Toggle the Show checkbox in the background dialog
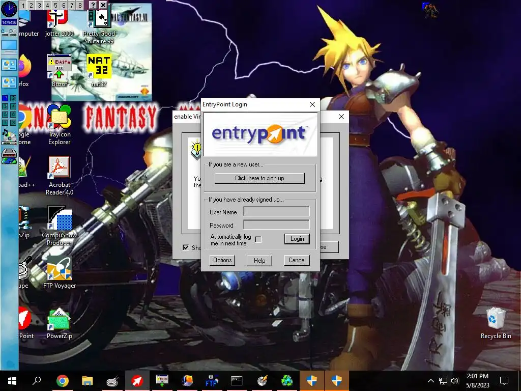This screenshot has width=521, height=391. point(186,247)
